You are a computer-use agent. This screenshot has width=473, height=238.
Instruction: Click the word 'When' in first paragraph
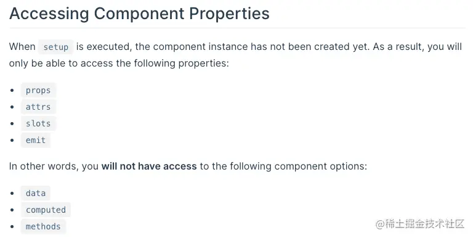pyautogui.click(x=22, y=47)
